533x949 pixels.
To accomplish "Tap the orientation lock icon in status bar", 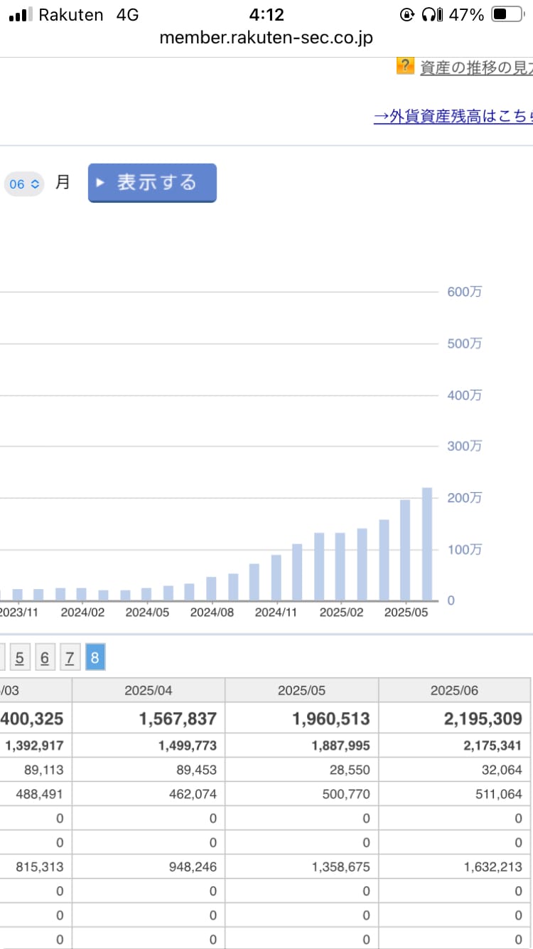I will pos(407,14).
